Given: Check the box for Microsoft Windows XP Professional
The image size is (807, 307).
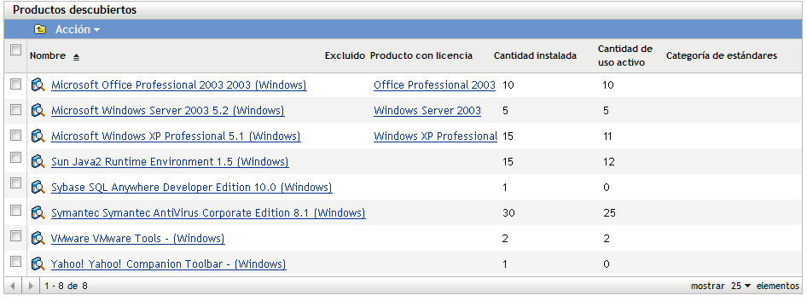Looking at the screenshot, I should coord(16,135).
